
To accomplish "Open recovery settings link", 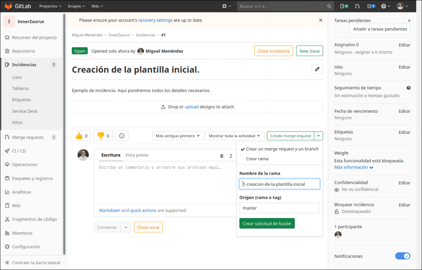I will point(155,20).
